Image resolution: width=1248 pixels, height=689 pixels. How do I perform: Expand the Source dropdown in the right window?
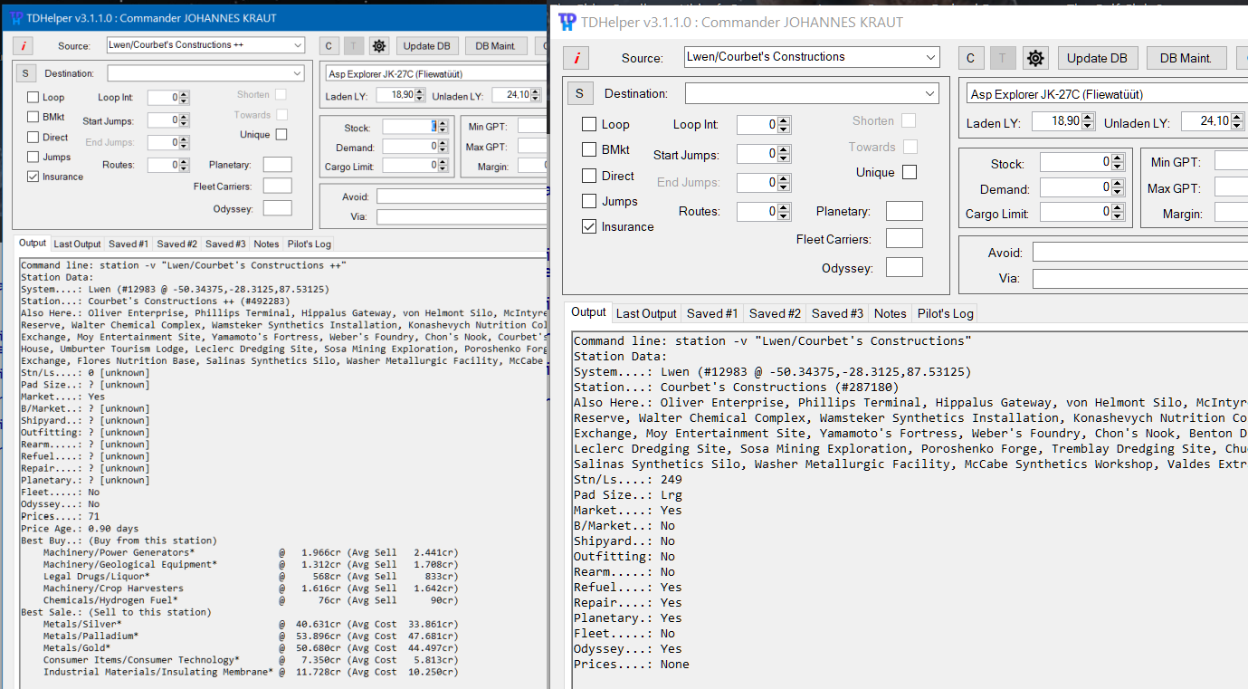coord(931,57)
